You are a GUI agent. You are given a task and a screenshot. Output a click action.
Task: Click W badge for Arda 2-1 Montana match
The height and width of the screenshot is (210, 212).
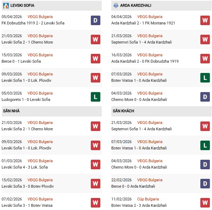point(205,20)
